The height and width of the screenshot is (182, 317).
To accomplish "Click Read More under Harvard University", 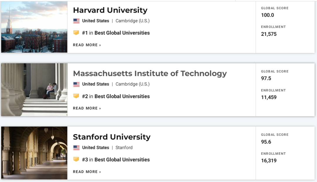I will [x=87, y=45].
